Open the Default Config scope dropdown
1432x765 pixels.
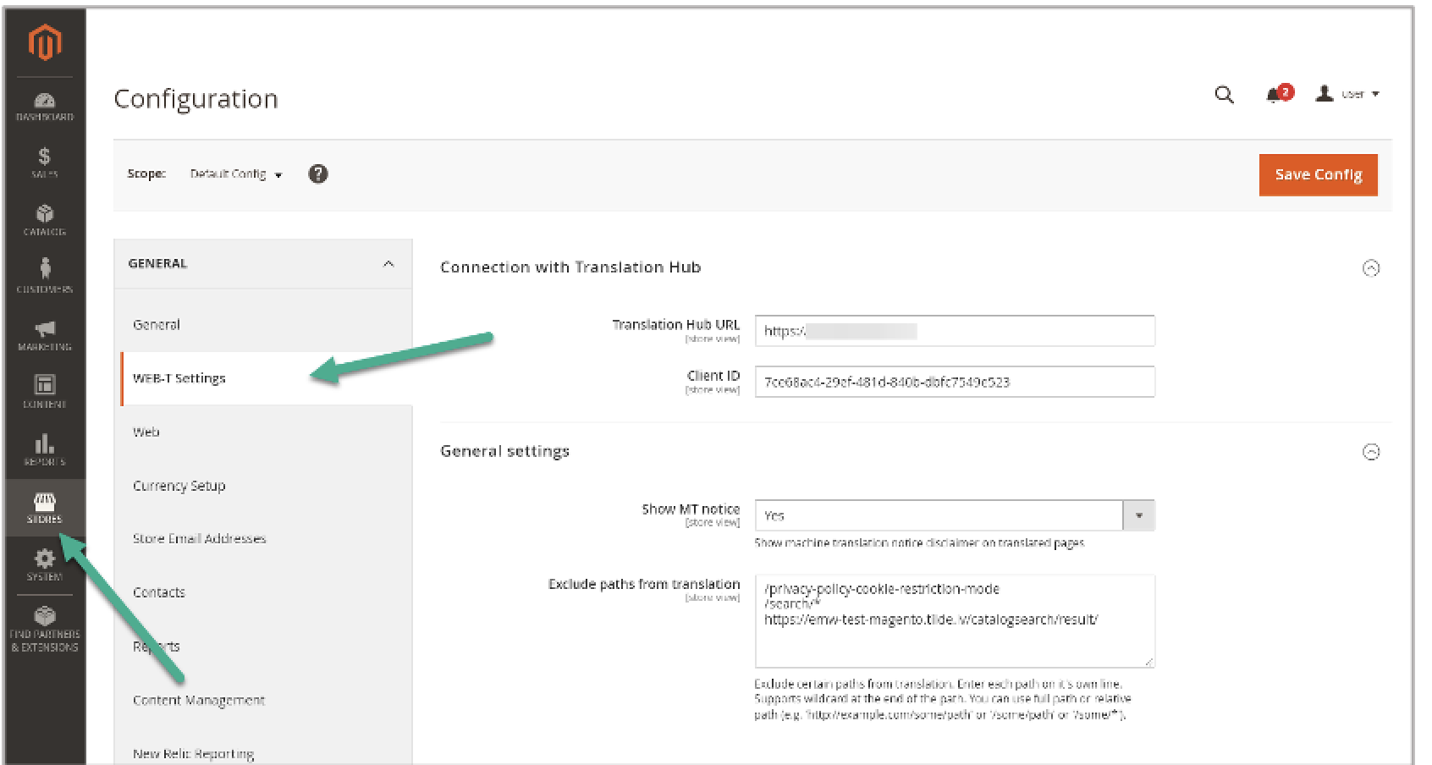coord(236,174)
